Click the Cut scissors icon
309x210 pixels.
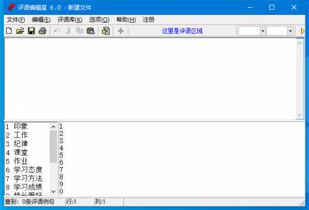[x=68, y=31]
